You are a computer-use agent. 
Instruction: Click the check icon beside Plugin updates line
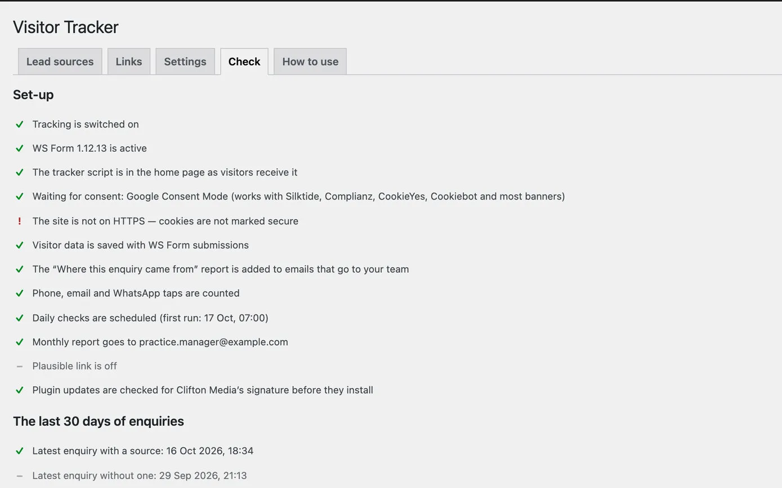20,390
